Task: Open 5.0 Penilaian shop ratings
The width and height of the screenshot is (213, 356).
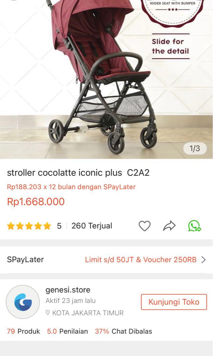Action: [67, 331]
